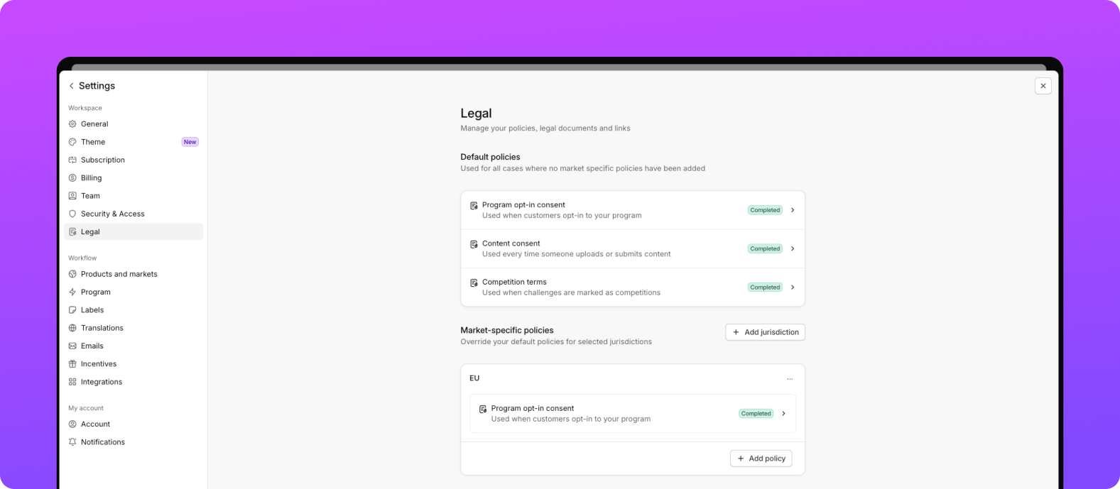Click the Incentives gift icon
Screen dimensions: 1120x489
(x=72, y=364)
